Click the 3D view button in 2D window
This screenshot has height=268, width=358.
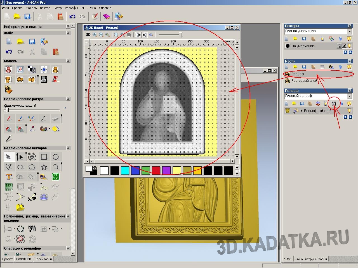pyautogui.click(x=88, y=35)
